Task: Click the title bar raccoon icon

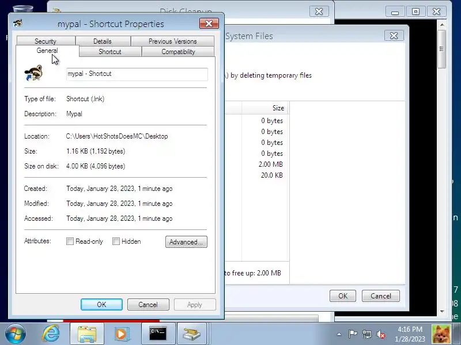Action: tap(18, 23)
